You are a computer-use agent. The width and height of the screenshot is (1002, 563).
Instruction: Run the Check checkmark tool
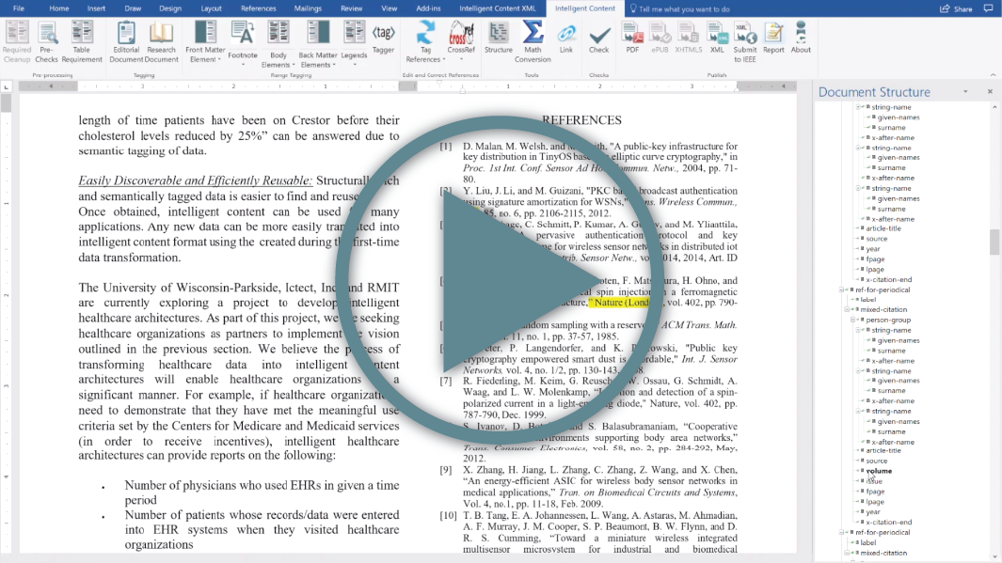[x=598, y=39]
